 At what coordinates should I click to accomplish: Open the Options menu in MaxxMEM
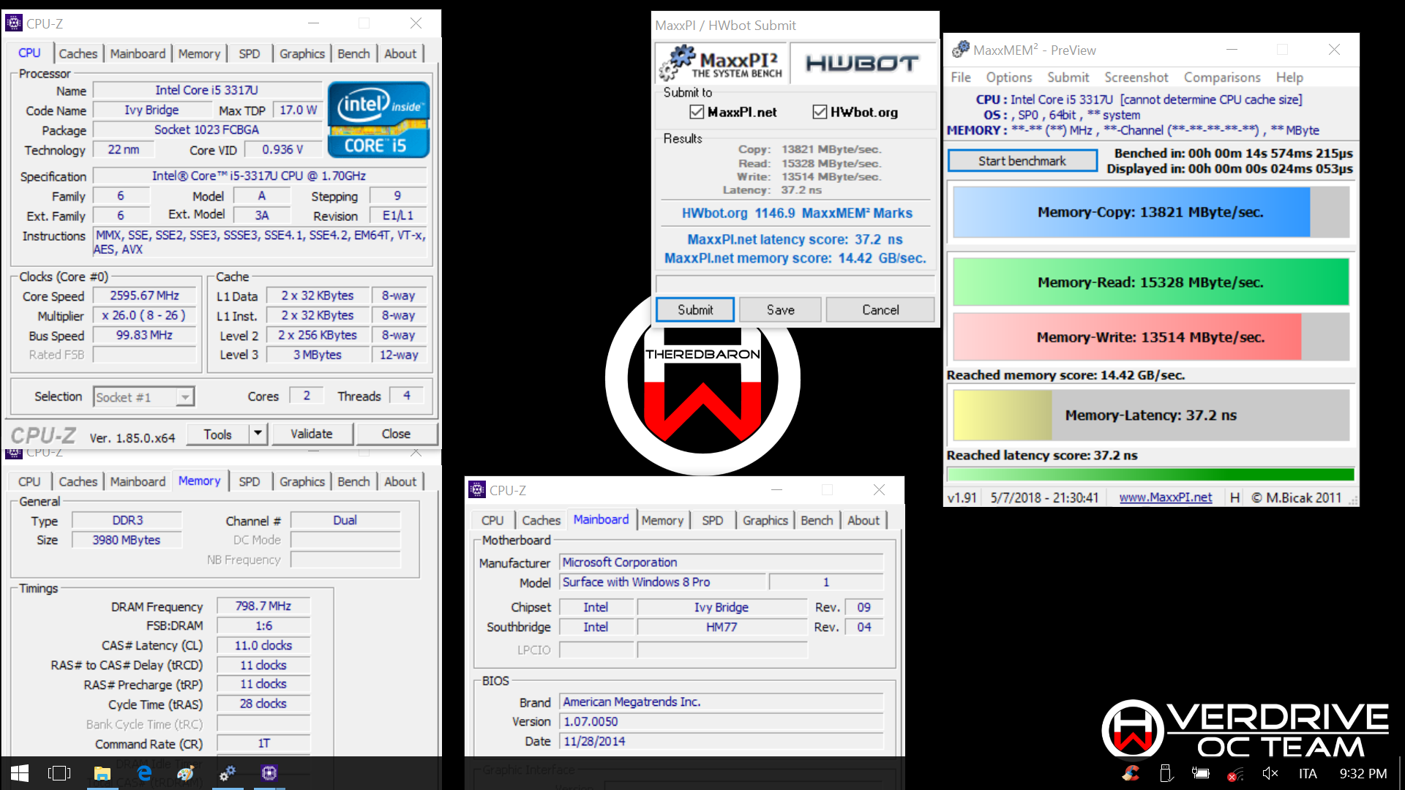tap(1008, 77)
